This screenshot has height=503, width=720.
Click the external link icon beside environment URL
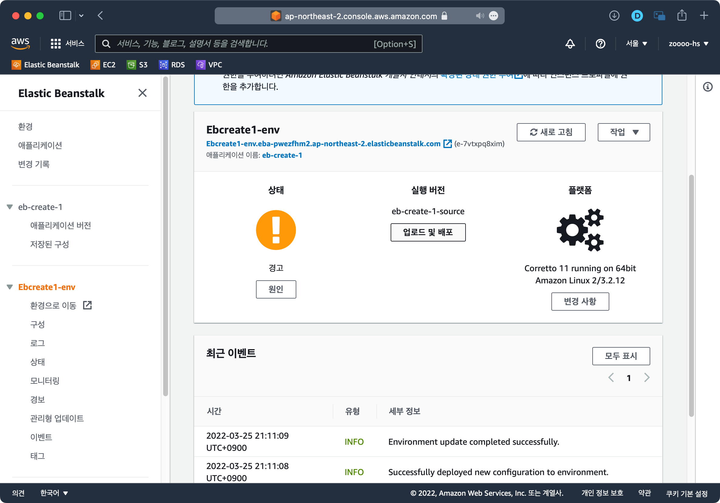(x=447, y=143)
